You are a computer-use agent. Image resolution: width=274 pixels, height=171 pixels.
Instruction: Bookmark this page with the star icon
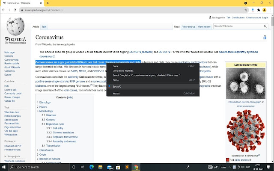(246, 10)
